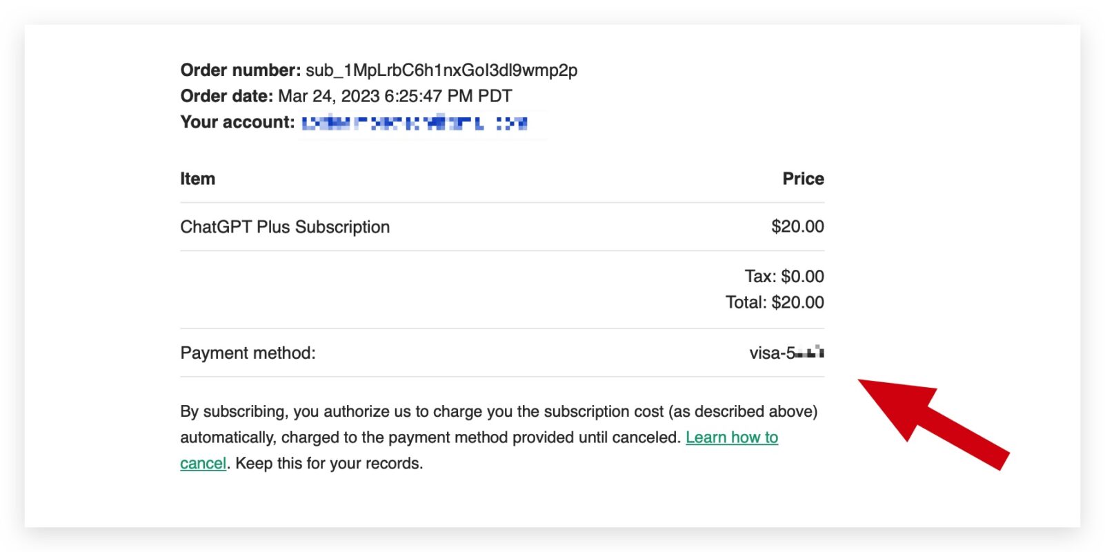The height and width of the screenshot is (552, 1105).
Task: Click the 'Payment method:' label
Action: point(248,353)
